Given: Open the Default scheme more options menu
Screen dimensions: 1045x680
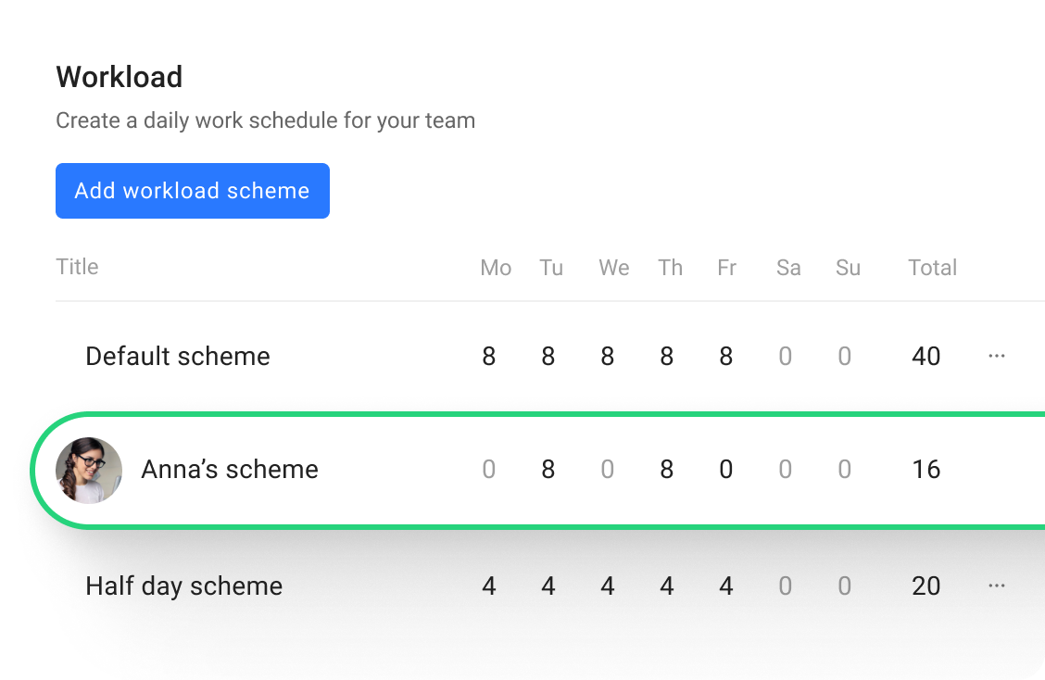Looking at the screenshot, I should point(997,356).
